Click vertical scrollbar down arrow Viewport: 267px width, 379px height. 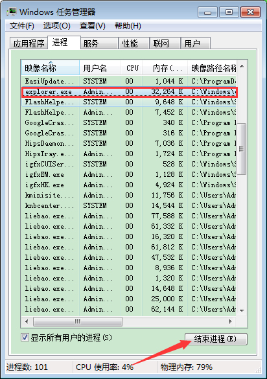click(242, 310)
